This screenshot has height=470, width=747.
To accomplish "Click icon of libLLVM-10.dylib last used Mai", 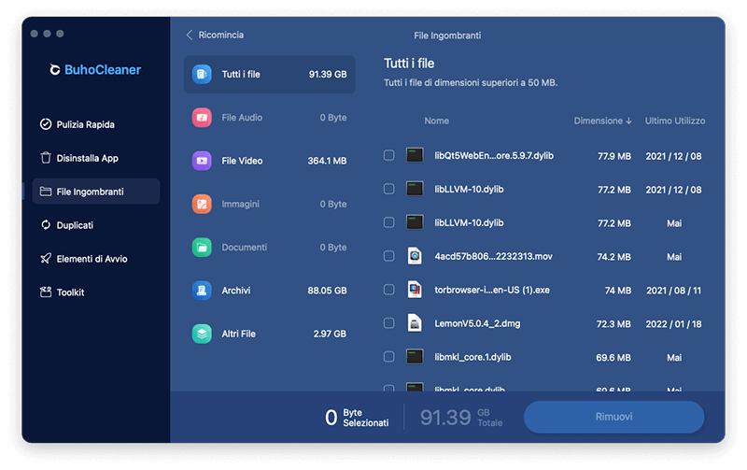I will tap(415, 222).
